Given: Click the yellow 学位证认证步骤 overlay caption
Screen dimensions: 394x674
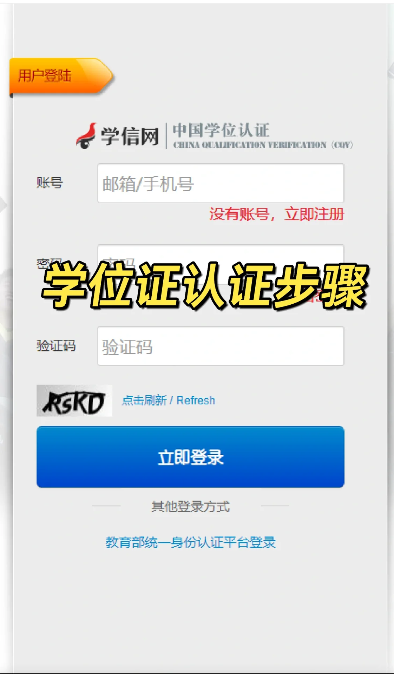Looking at the screenshot, I should (x=205, y=285).
